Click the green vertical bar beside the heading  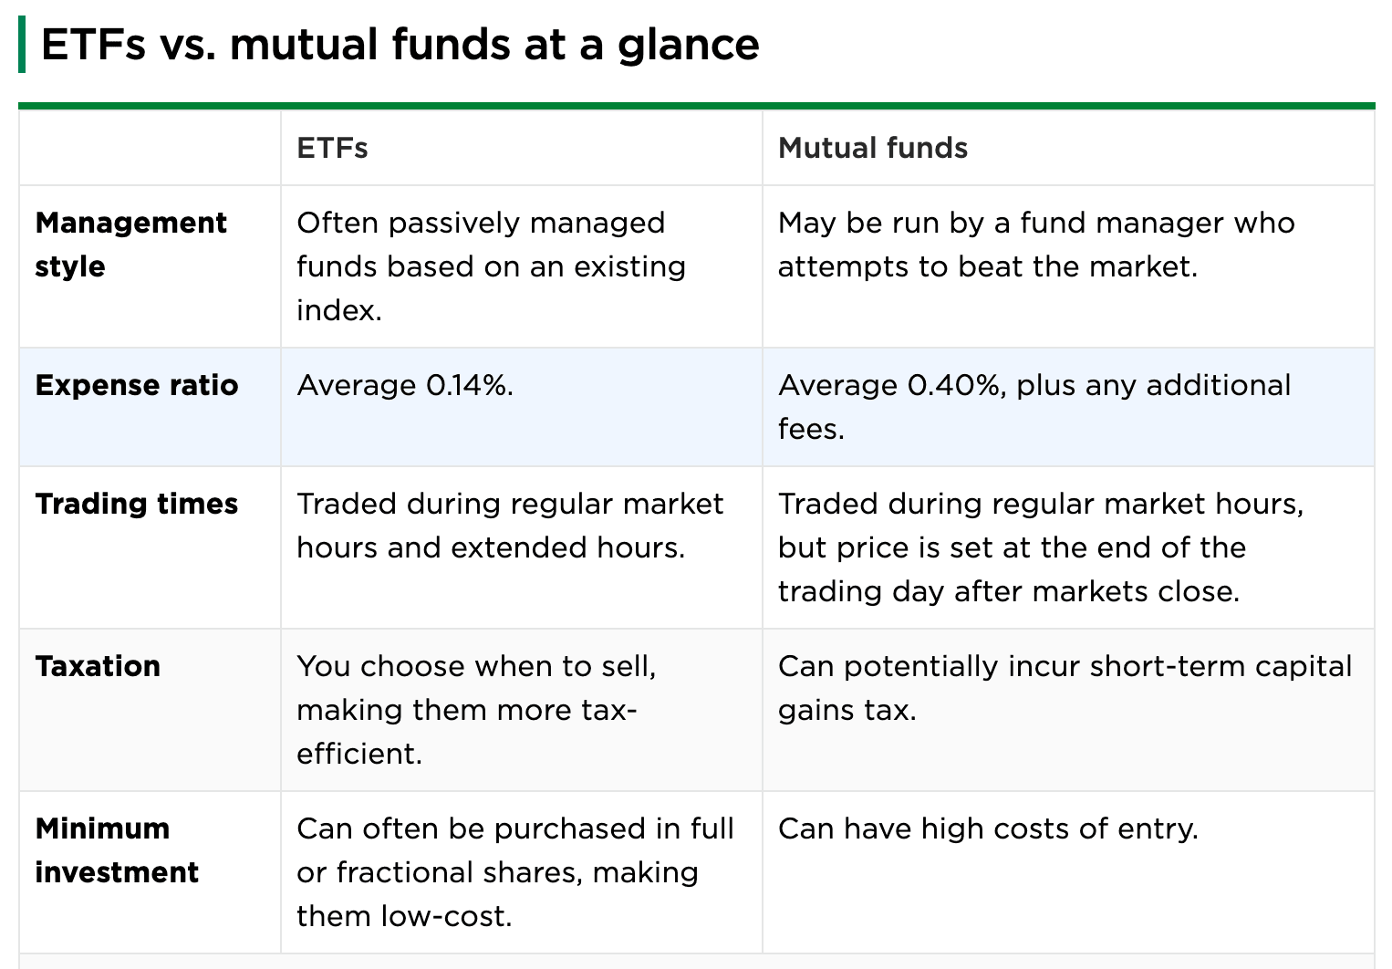pos(22,46)
